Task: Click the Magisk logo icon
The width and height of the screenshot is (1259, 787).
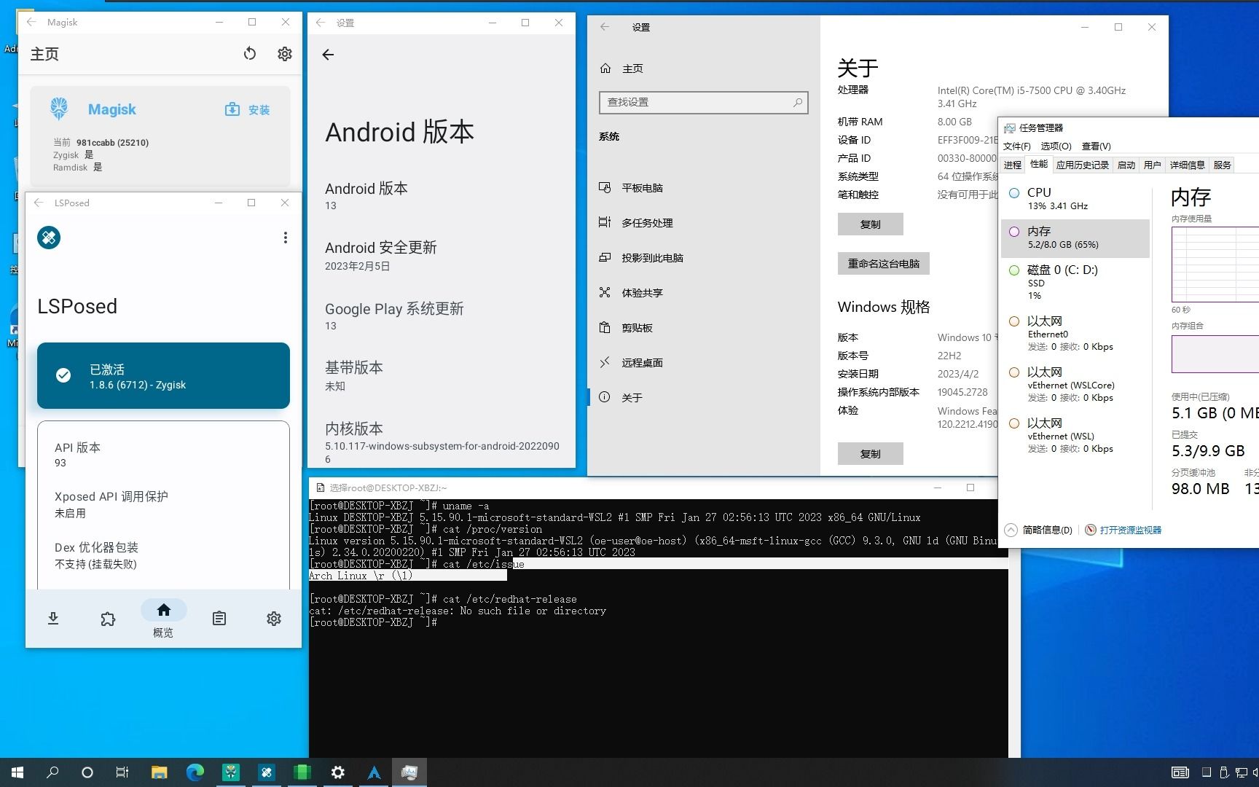Action: [x=59, y=109]
